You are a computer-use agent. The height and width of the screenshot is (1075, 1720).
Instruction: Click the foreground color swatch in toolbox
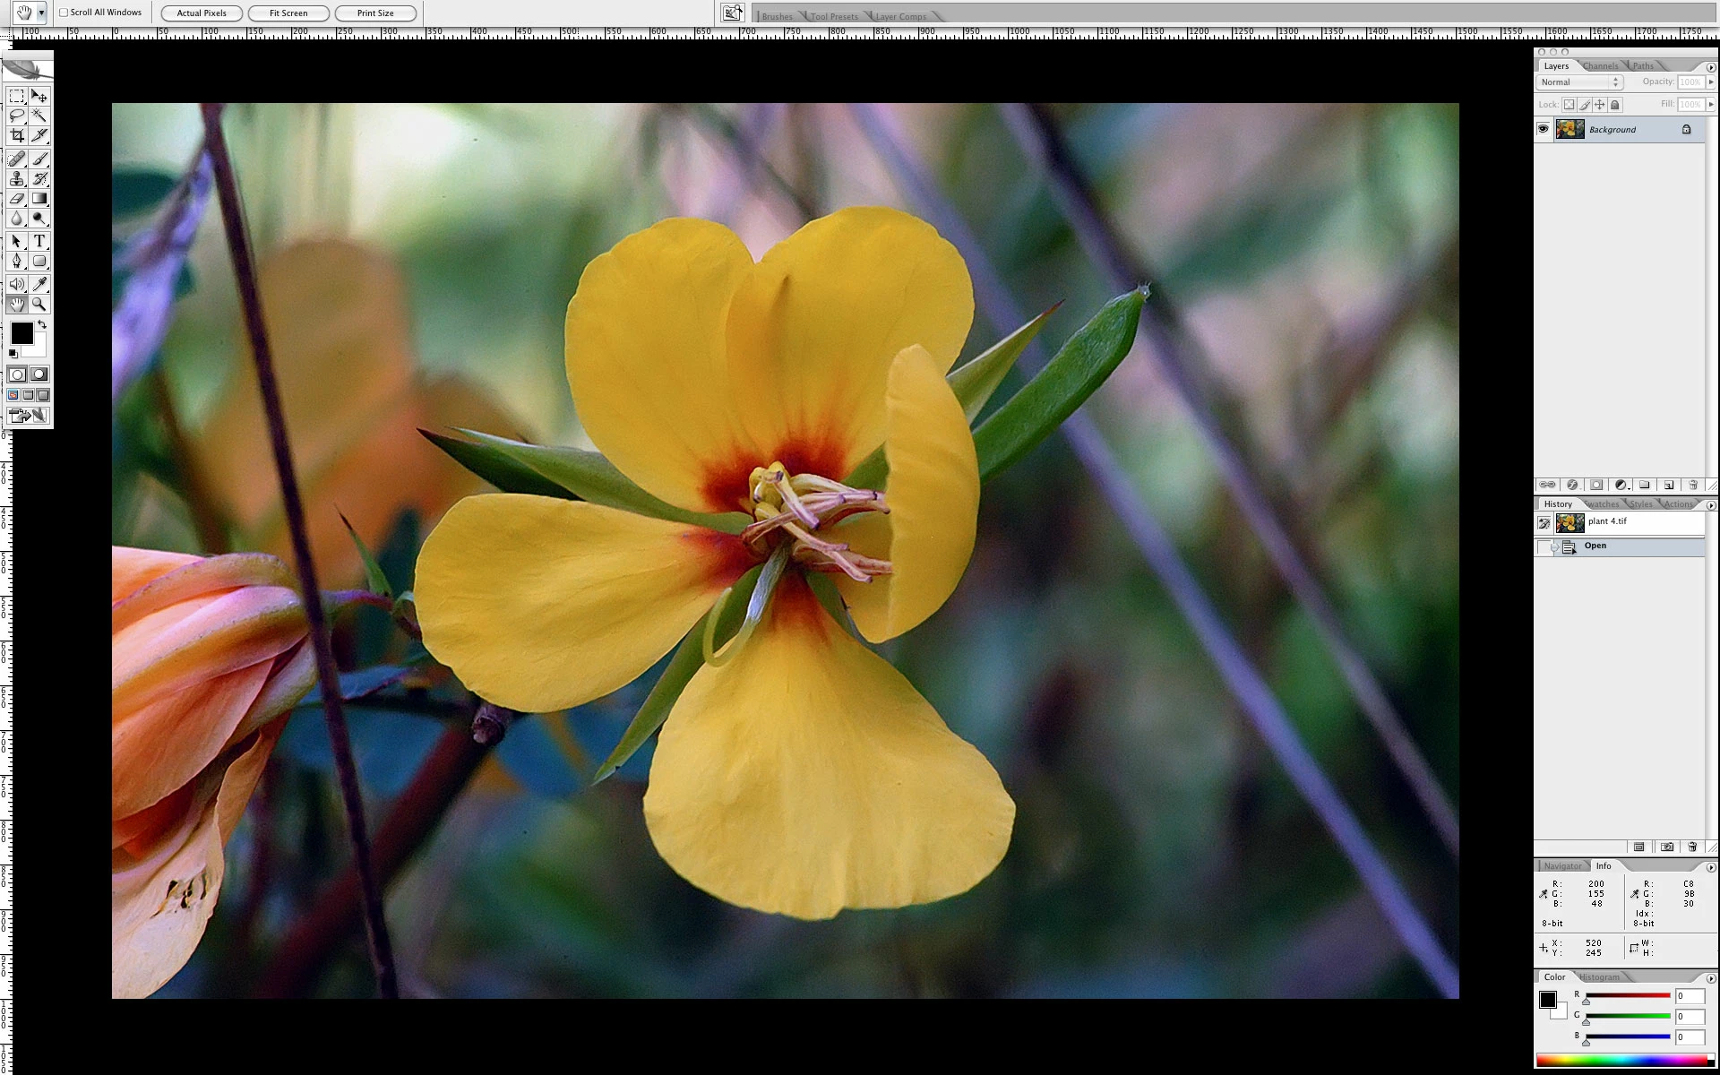[21, 333]
